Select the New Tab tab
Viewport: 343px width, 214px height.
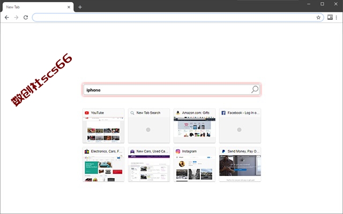pyautogui.click(x=38, y=7)
